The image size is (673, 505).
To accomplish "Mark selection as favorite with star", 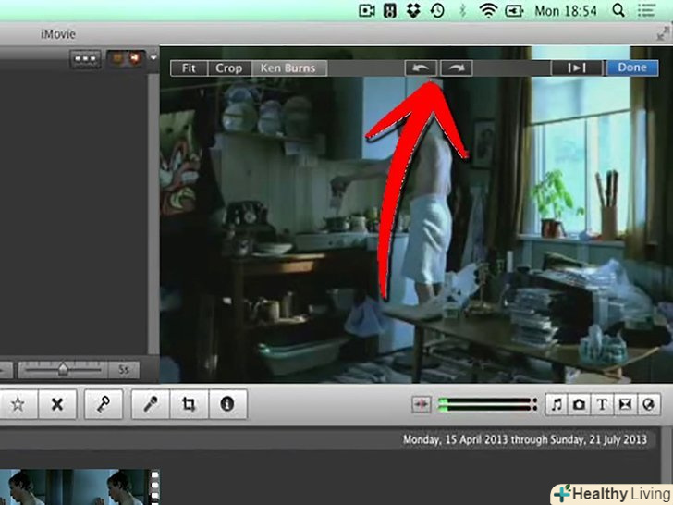I will [x=18, y=404].
